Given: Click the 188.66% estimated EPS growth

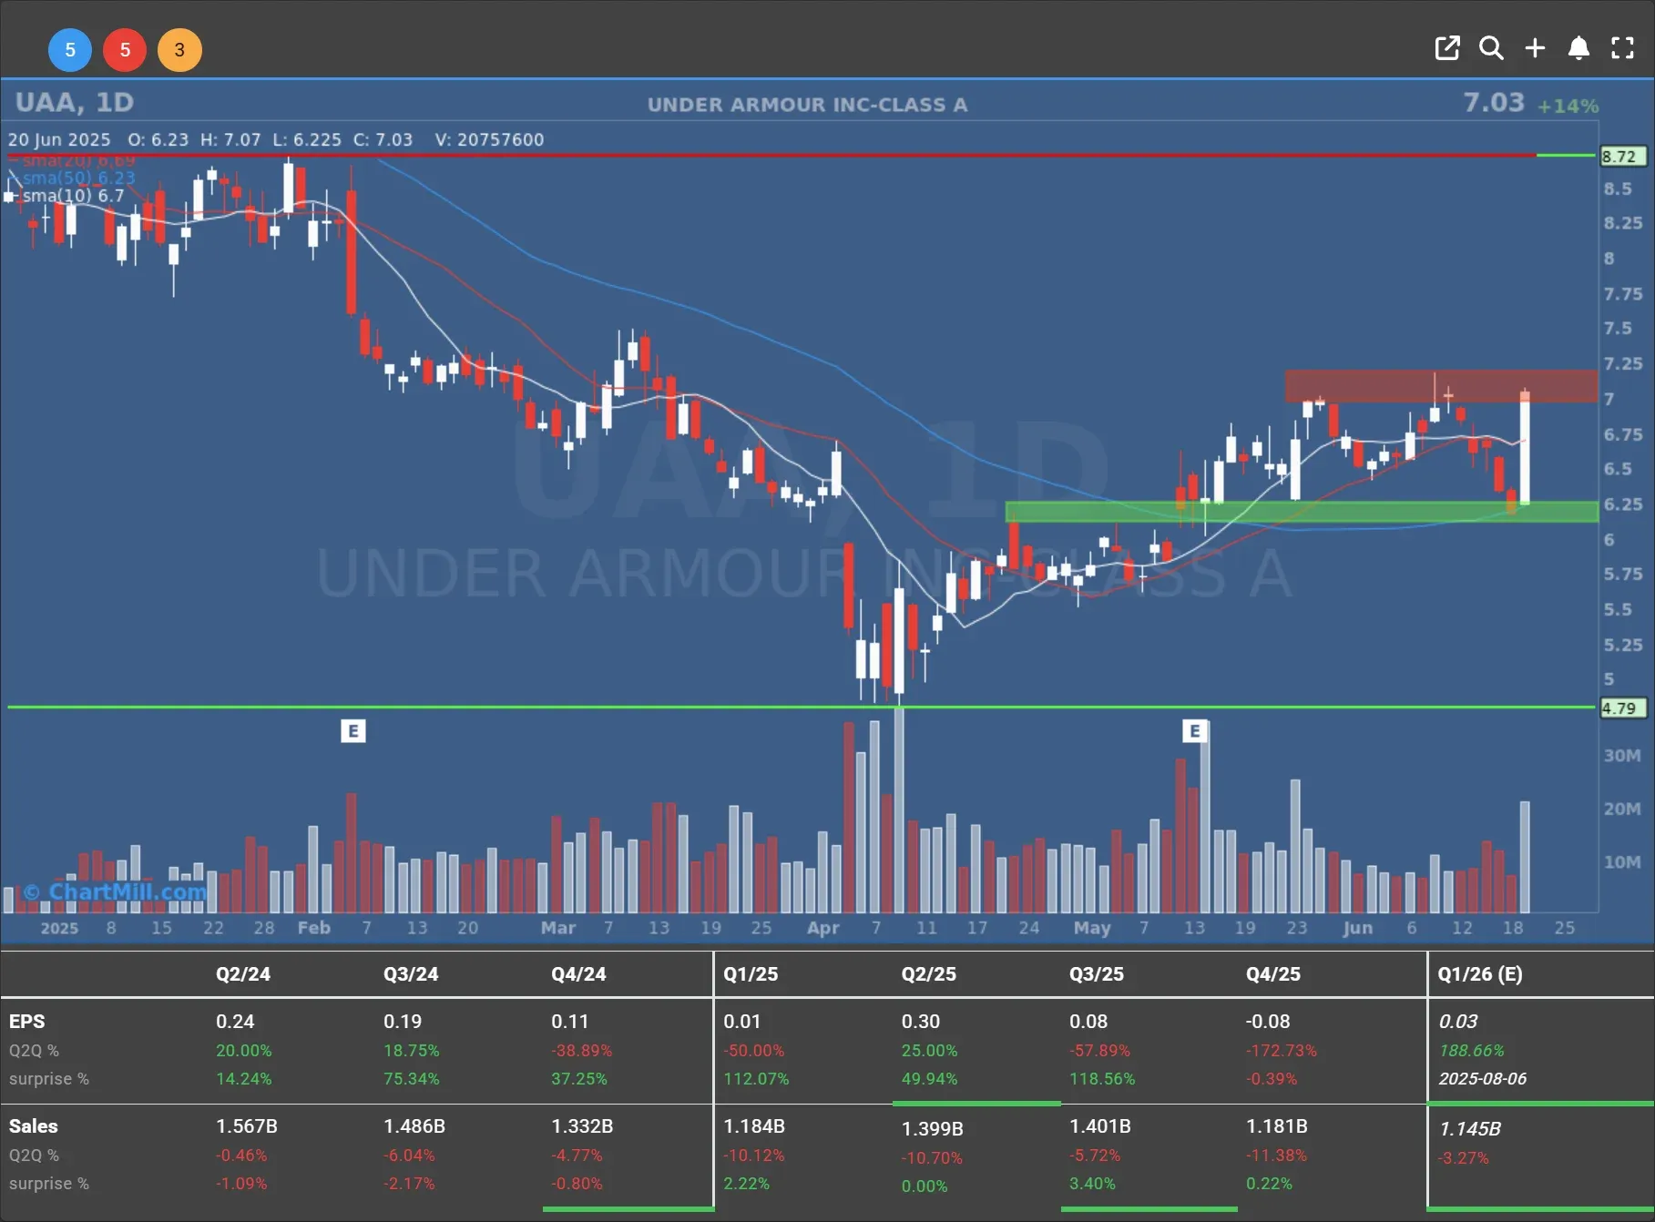Looking at the screenshot, I should coord(1472,1051).
